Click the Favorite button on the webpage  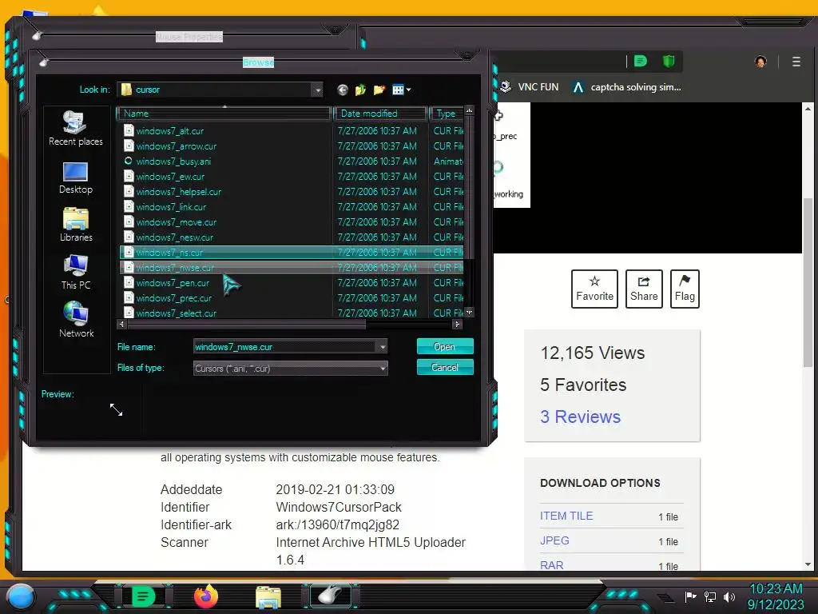click(x=594, y=289)
